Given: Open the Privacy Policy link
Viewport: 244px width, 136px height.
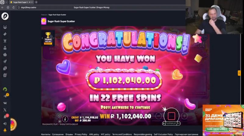Looking at the screenshot, I should tap(81, 134).
